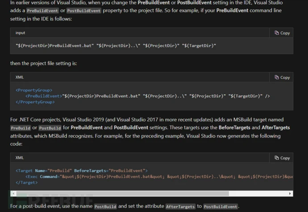Screen dimensions: 308x212
Task: Click the inline AfterTargets code term
Action: tap(180, 207)
